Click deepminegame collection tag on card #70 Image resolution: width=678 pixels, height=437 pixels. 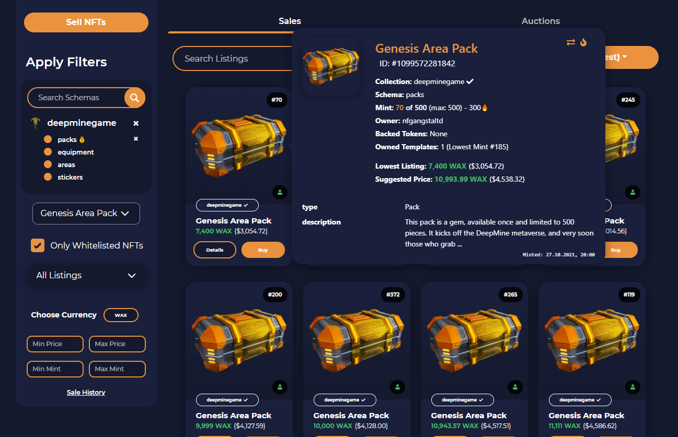(x=227, y=205)
